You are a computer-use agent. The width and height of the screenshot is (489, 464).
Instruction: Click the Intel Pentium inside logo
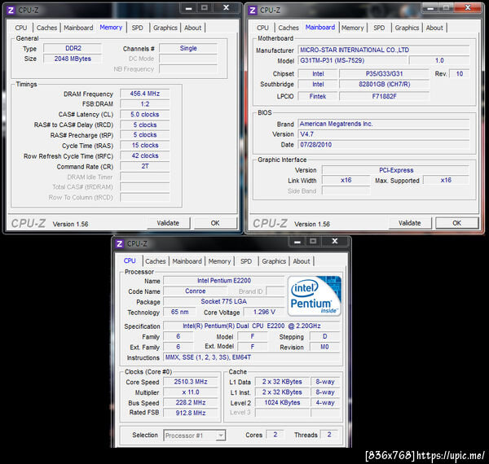pos(315,295)
